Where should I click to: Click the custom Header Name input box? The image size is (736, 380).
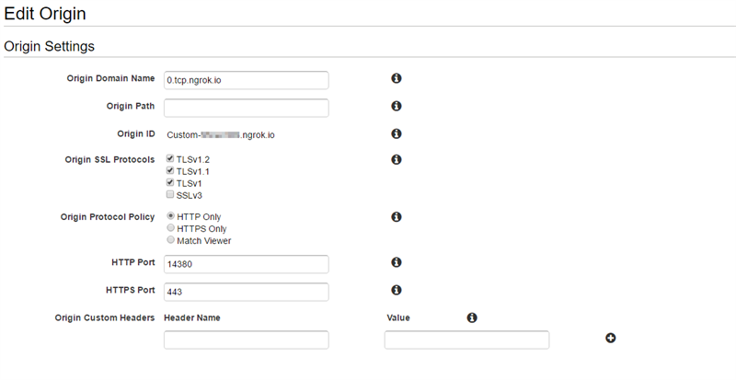click(x=246, y=340)
